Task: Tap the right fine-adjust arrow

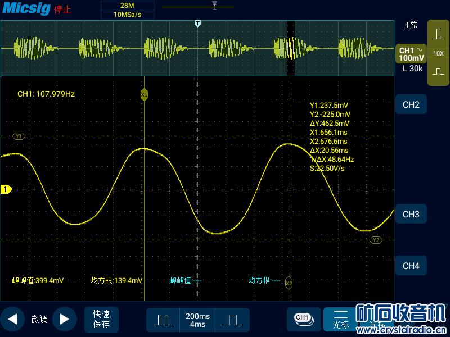Action: point(64,319)
